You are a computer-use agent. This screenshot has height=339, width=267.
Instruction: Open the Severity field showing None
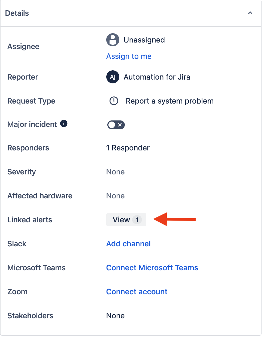pyautogui.click(x=115, y=172)
